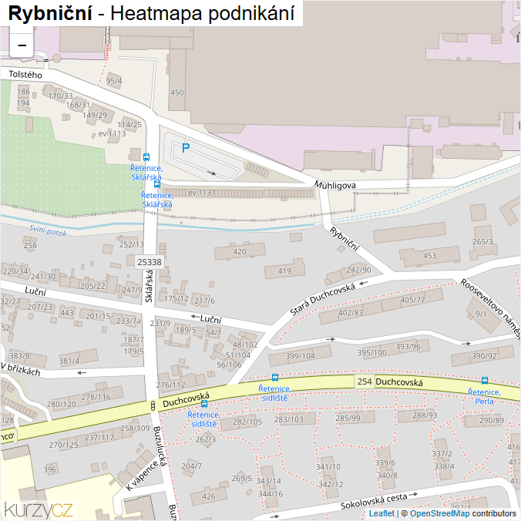Click building number 396
521x521 pixels.
49,469
